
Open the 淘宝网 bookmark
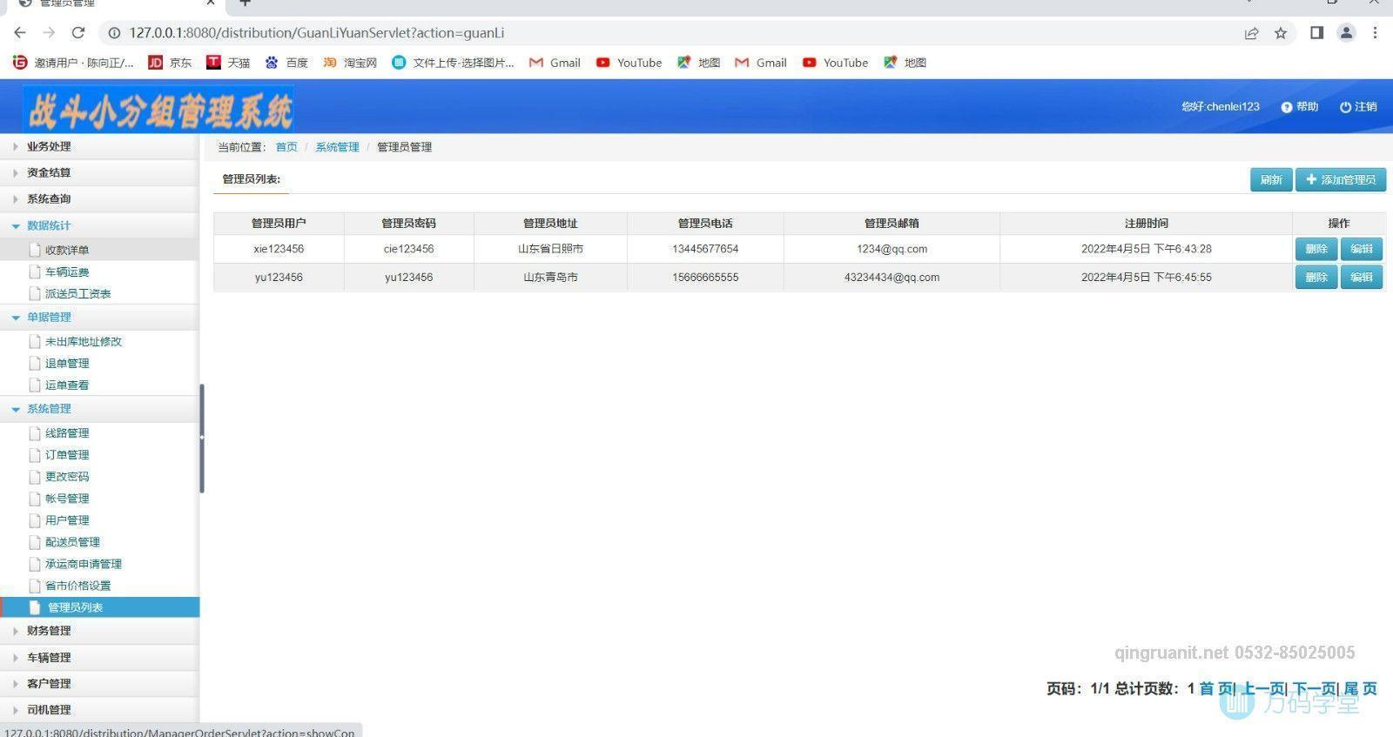pos(349,63)
